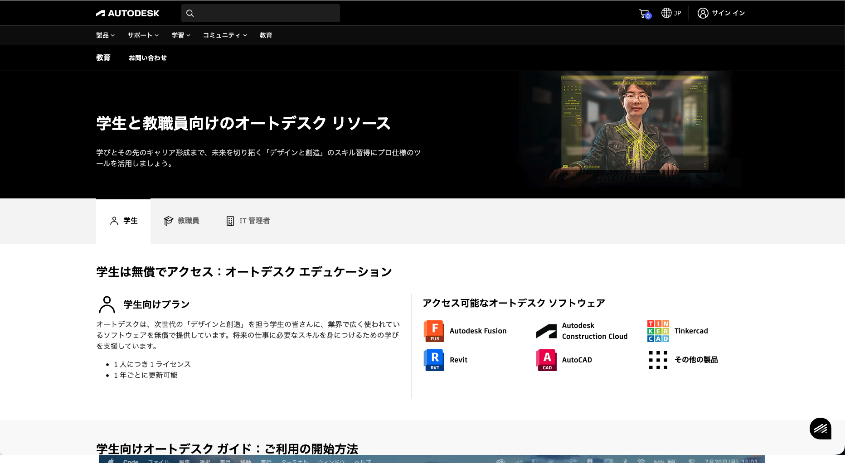Open the JP globe language selector

coord(671,13)
